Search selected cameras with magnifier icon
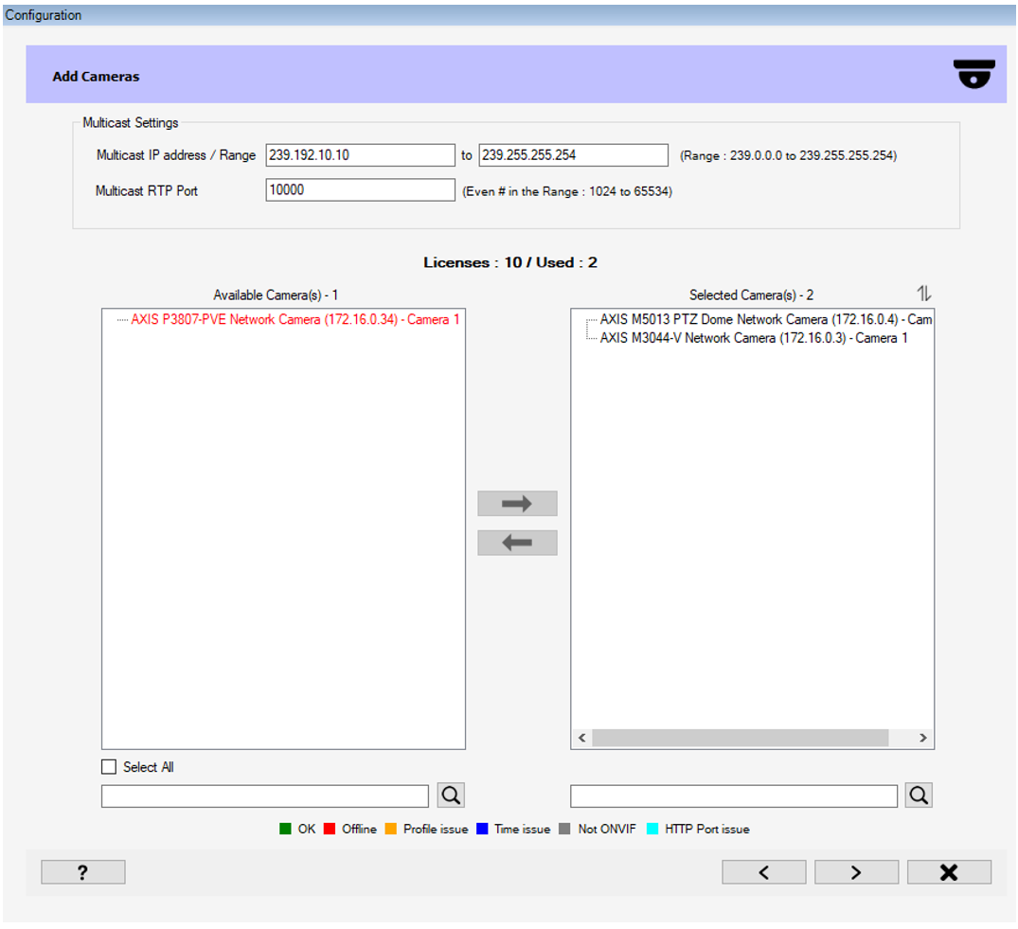Viewport: 1018px width, 929px height. (x=919, y=795)
